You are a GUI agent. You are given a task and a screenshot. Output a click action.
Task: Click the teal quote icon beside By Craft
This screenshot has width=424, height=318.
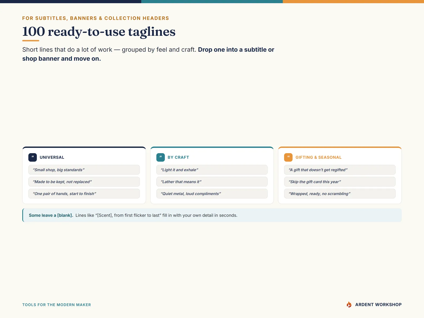pyautogui.click(x=161, y=157)
